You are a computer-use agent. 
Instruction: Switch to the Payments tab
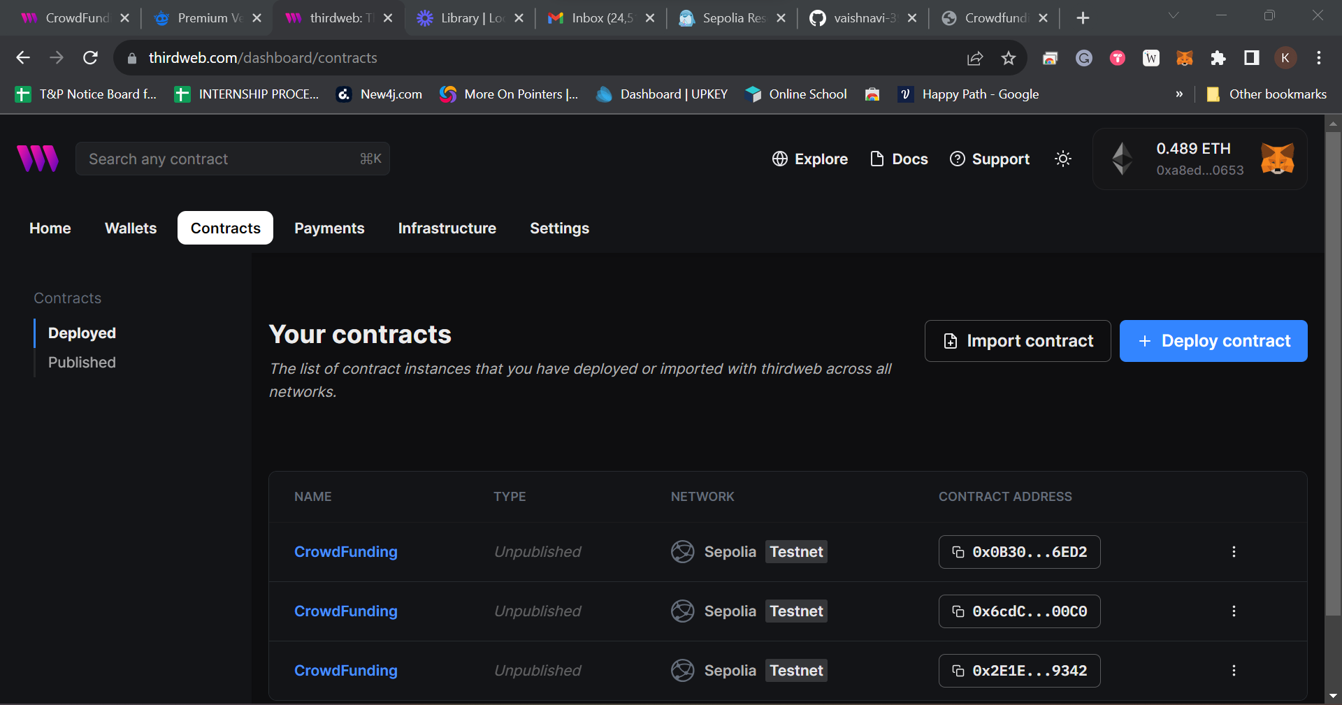click(x=329, y=228)
